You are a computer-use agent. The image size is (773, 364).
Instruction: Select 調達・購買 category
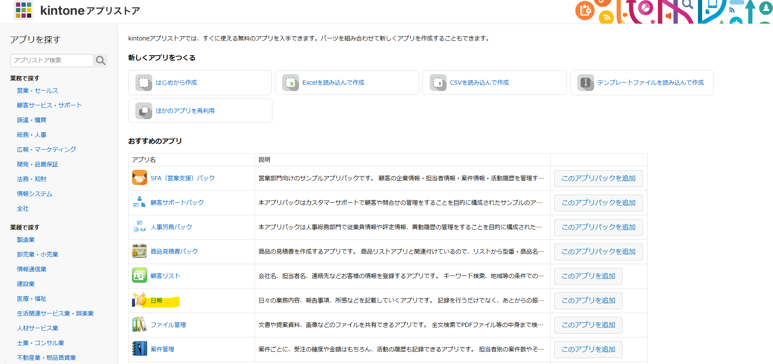click(x=32, y=120)
